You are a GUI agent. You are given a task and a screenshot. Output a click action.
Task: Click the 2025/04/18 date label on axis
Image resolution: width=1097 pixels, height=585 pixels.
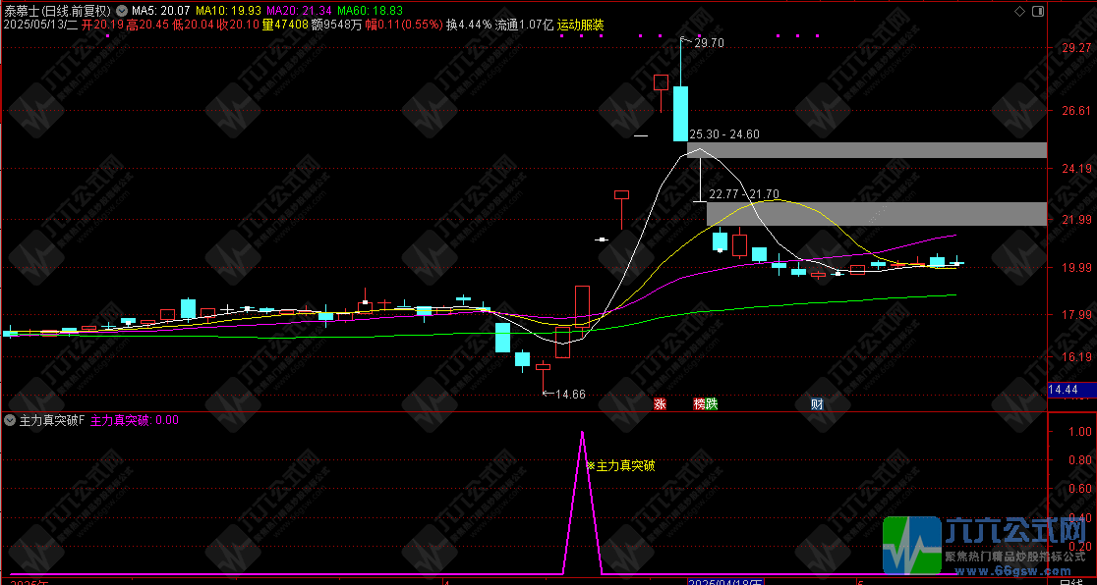coord(724,581)
